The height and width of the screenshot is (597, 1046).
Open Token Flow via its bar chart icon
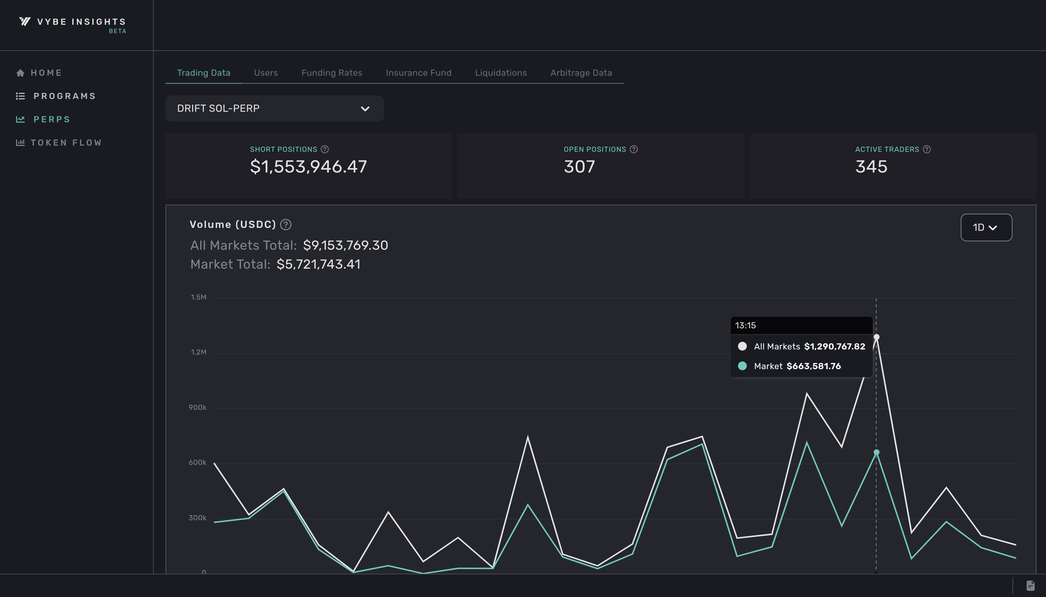20,142
